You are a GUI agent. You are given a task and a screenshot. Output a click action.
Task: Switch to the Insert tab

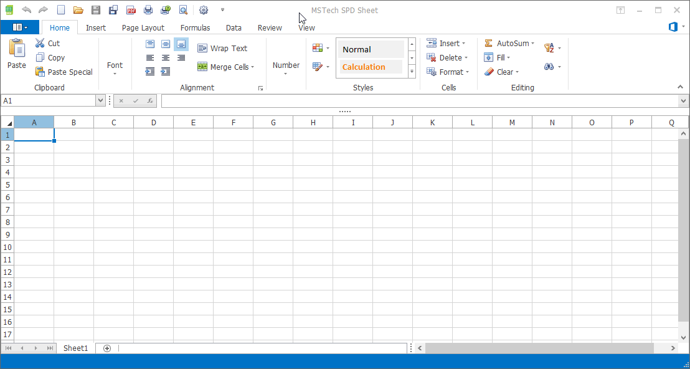click(x=96, y=28)
